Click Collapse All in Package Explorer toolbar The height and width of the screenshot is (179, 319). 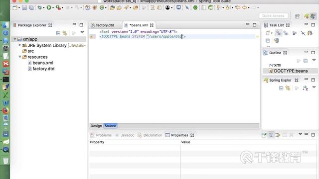(x=58, y=33)
